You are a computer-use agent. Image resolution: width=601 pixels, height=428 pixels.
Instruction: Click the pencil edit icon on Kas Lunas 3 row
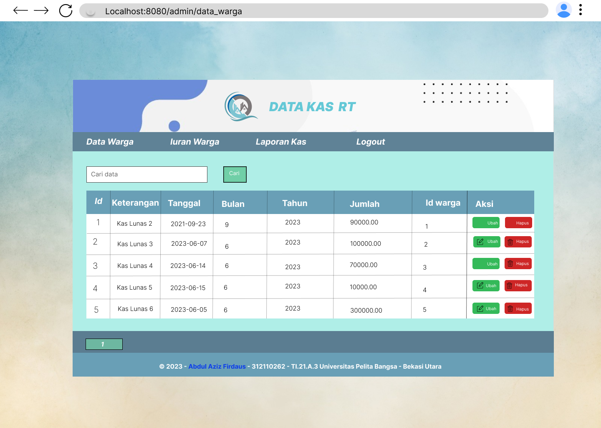point(479,242)
